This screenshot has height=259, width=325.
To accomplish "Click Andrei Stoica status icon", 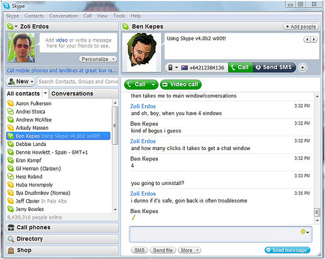I will (x=10, y=112).
